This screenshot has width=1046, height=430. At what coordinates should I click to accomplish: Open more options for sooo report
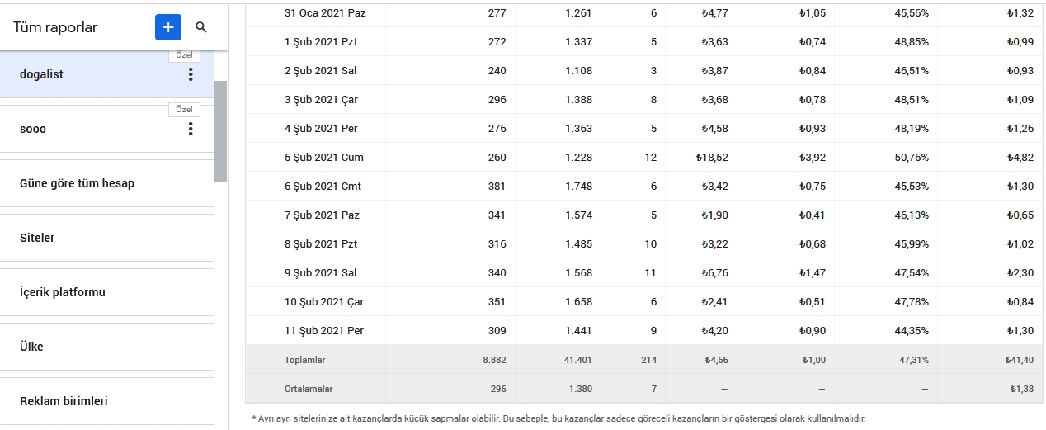(x=191, y=129)
